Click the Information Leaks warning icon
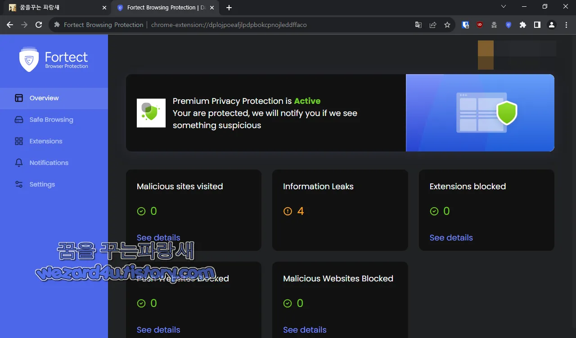This screenshot has height=338, width=576. click(288, 211)
